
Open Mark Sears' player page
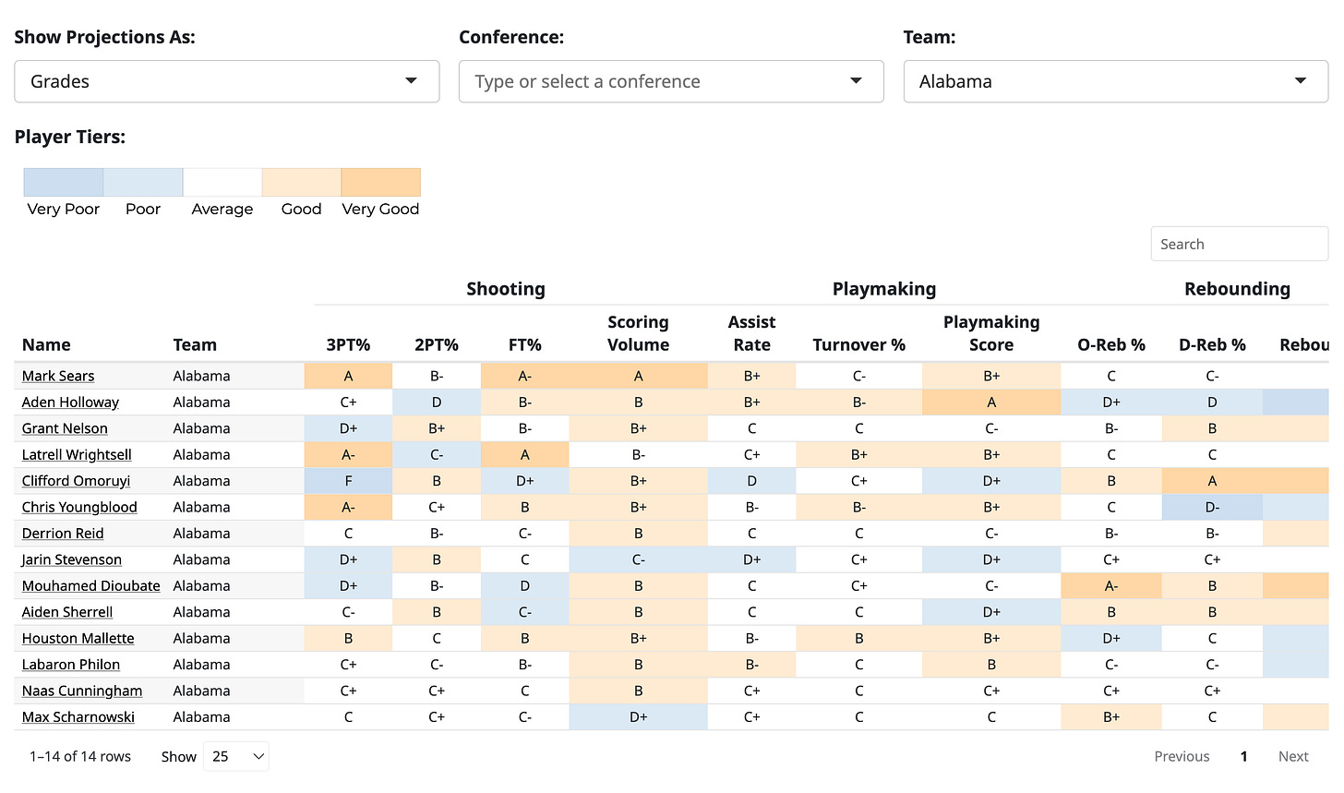[x=57, y=376]
